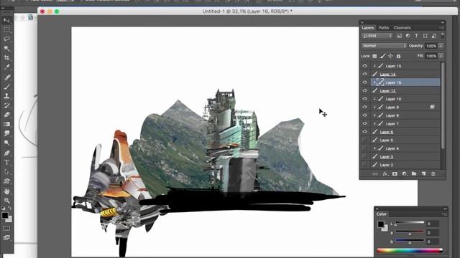
Task: Toggle lock position
Action: [x=390, y=56]
